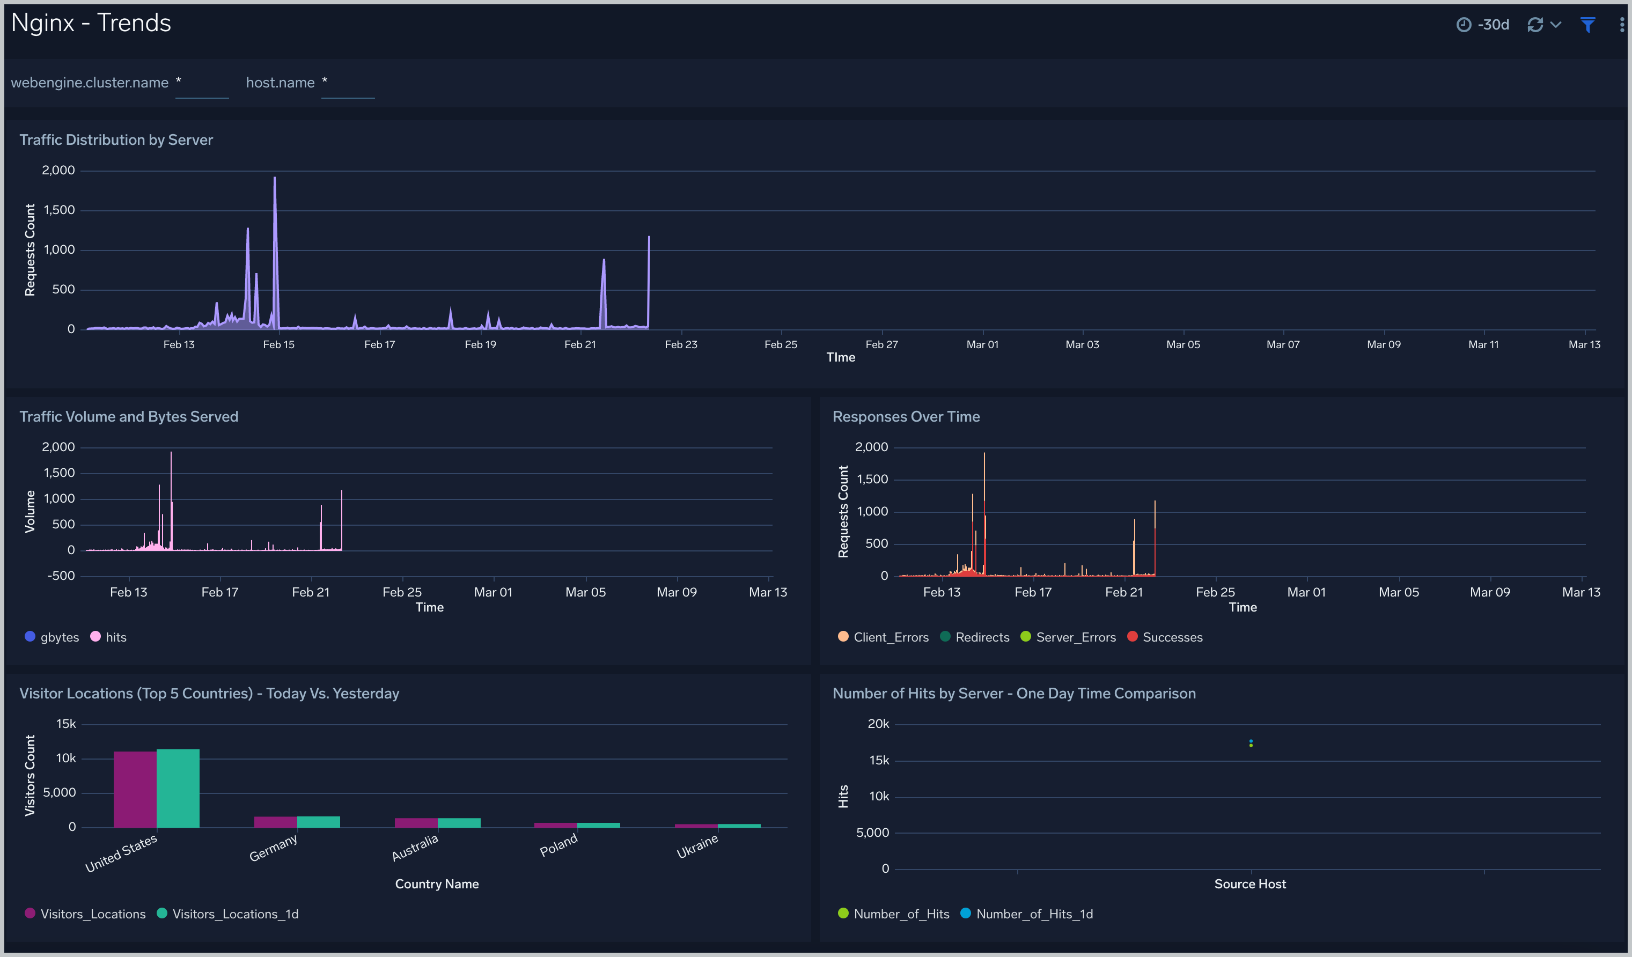Click the Mar 13 tick in Traffic Distribution chart
The image size is (1632, 957).
pyautogui.click(x=1584, y=344)
